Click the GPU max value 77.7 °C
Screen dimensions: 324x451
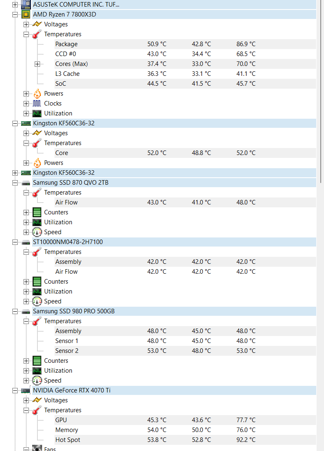click(246, 420)
